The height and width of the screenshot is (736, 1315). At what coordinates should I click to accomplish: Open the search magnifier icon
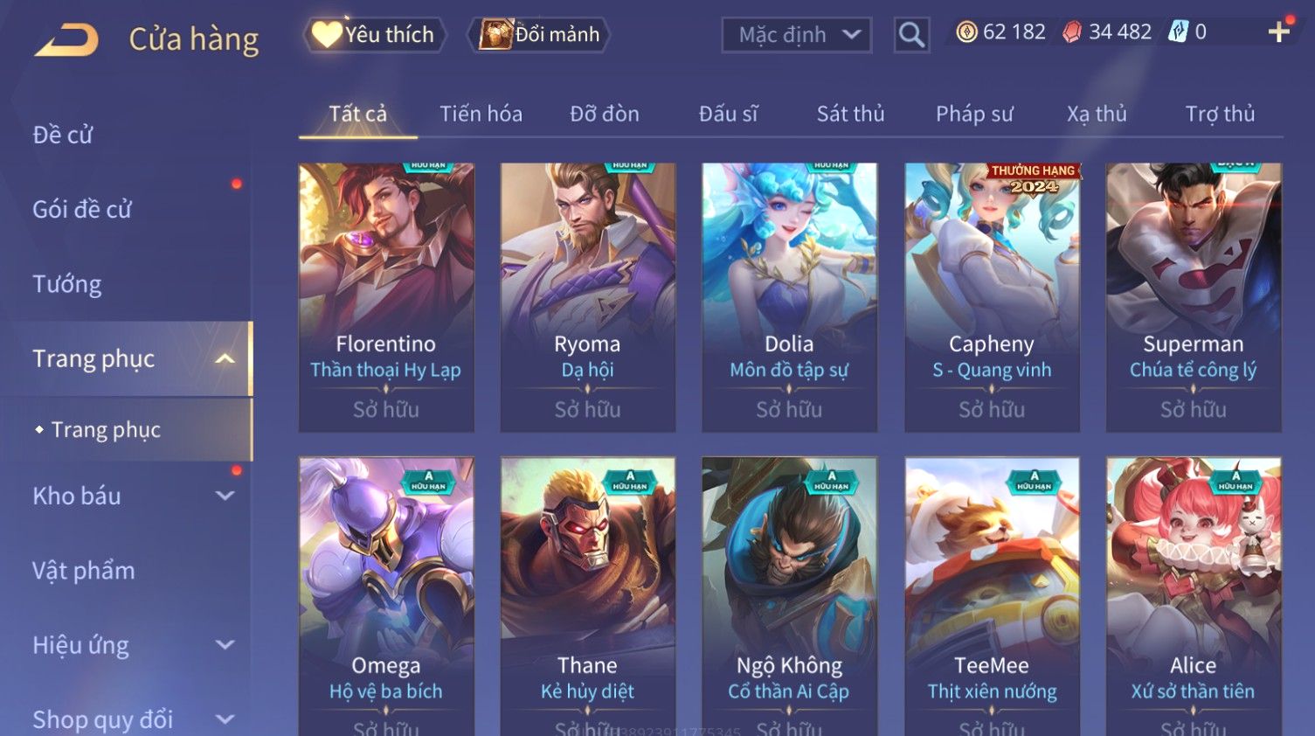pos(911,35)
